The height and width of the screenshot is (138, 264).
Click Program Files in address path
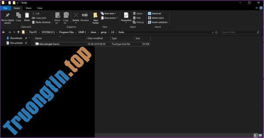point(66,32)
